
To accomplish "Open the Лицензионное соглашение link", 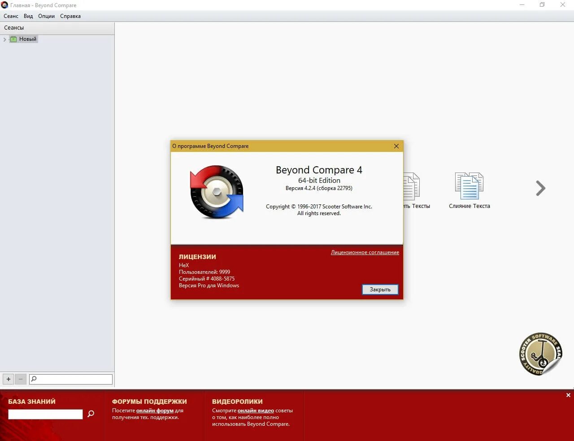I will click(x=365, y=252).
